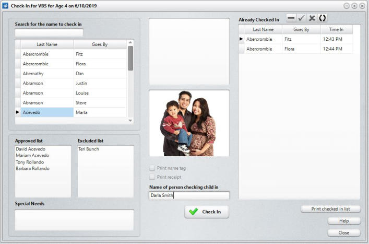
Task: Select Marta in the name list
Action: [x=100, y=112]
